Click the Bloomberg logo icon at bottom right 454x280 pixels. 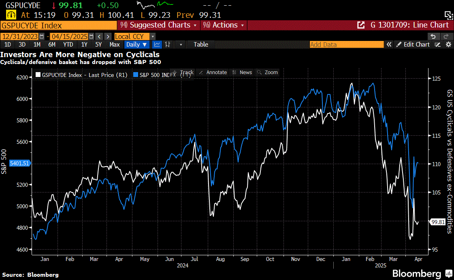[449, 274]
